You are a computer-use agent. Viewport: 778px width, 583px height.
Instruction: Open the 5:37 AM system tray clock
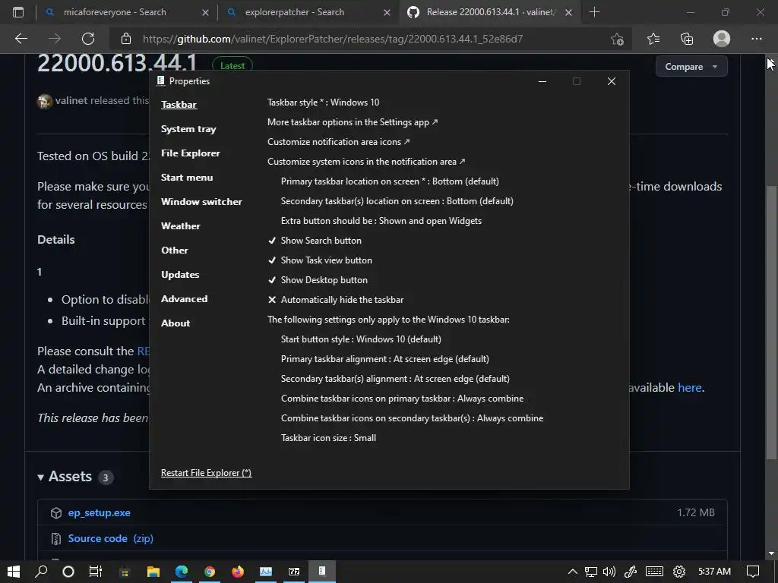pos(714,572)
